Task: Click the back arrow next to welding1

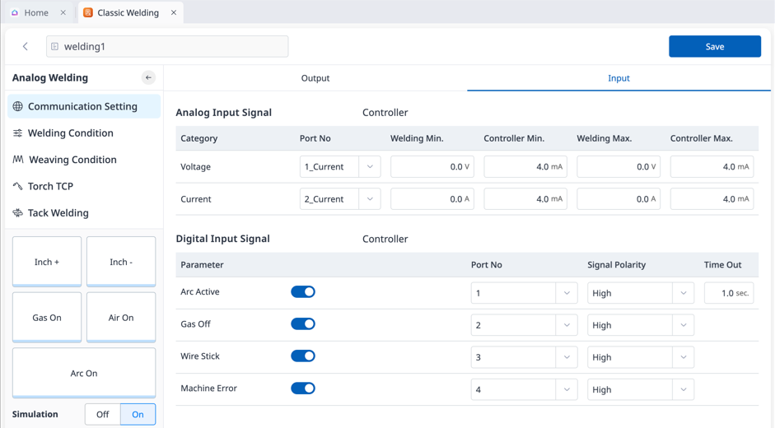Action: (x=26, y=47)
